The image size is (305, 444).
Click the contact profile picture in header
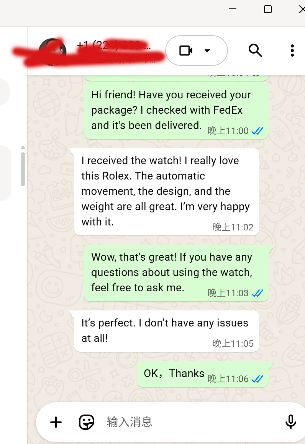pyautogui.click(x=52, y=52)
